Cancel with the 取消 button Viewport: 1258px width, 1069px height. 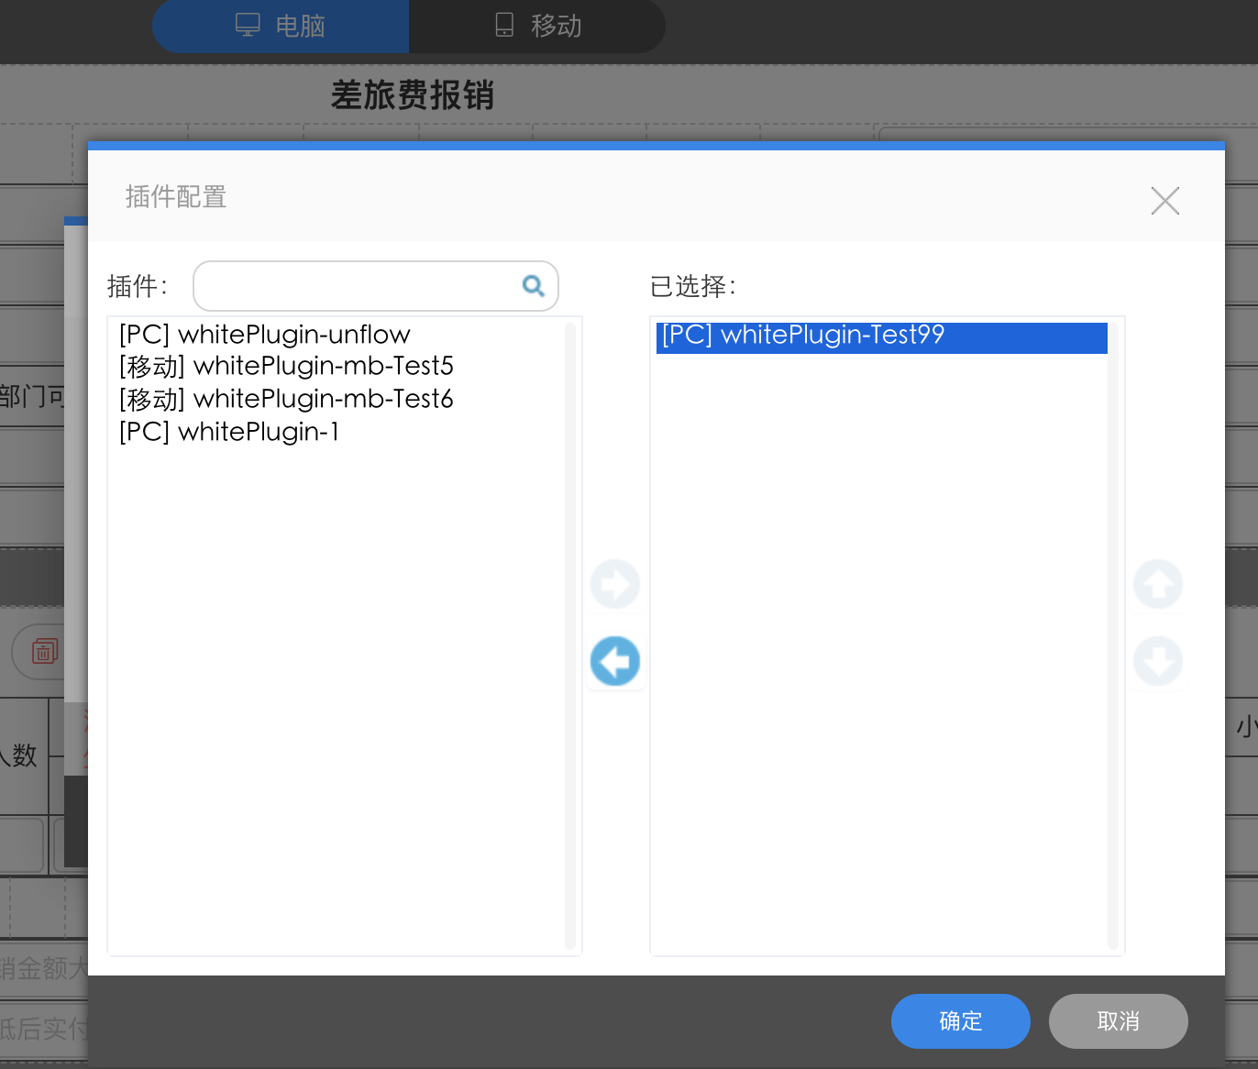(x=1119, y=1021)
